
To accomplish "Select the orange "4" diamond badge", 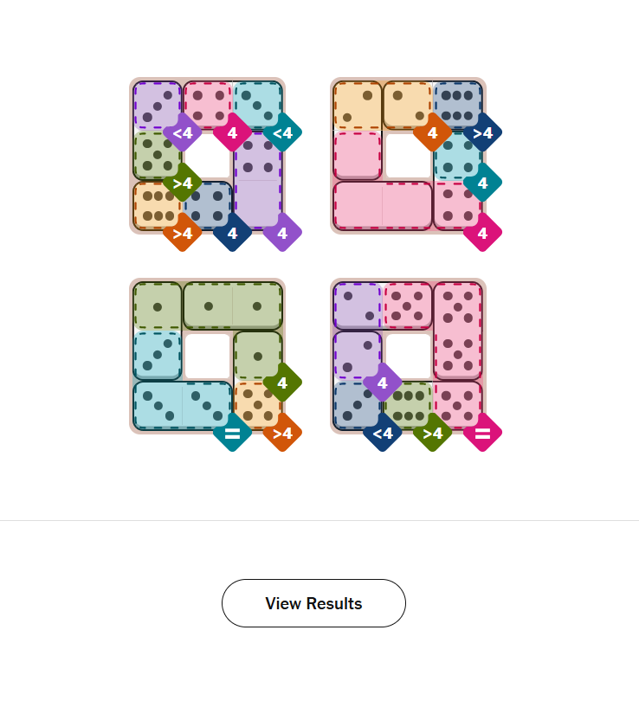I will point(432,132).
